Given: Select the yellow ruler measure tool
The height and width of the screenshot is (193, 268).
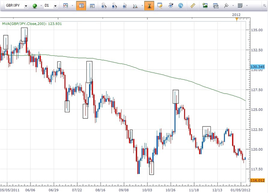Looking at the screenshot, I should click(x=193, y=6).
